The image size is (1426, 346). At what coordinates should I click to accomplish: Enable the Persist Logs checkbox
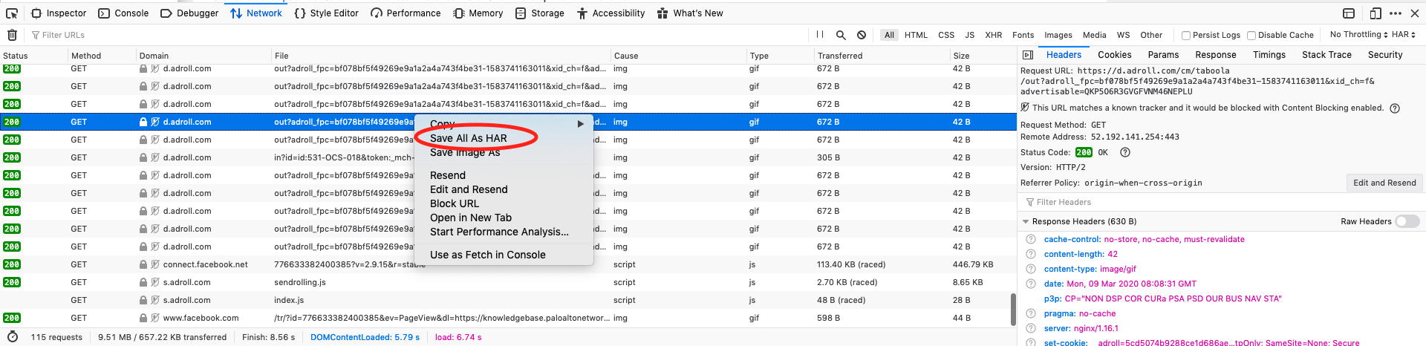pyautogui.click(x=1186, y=35)
